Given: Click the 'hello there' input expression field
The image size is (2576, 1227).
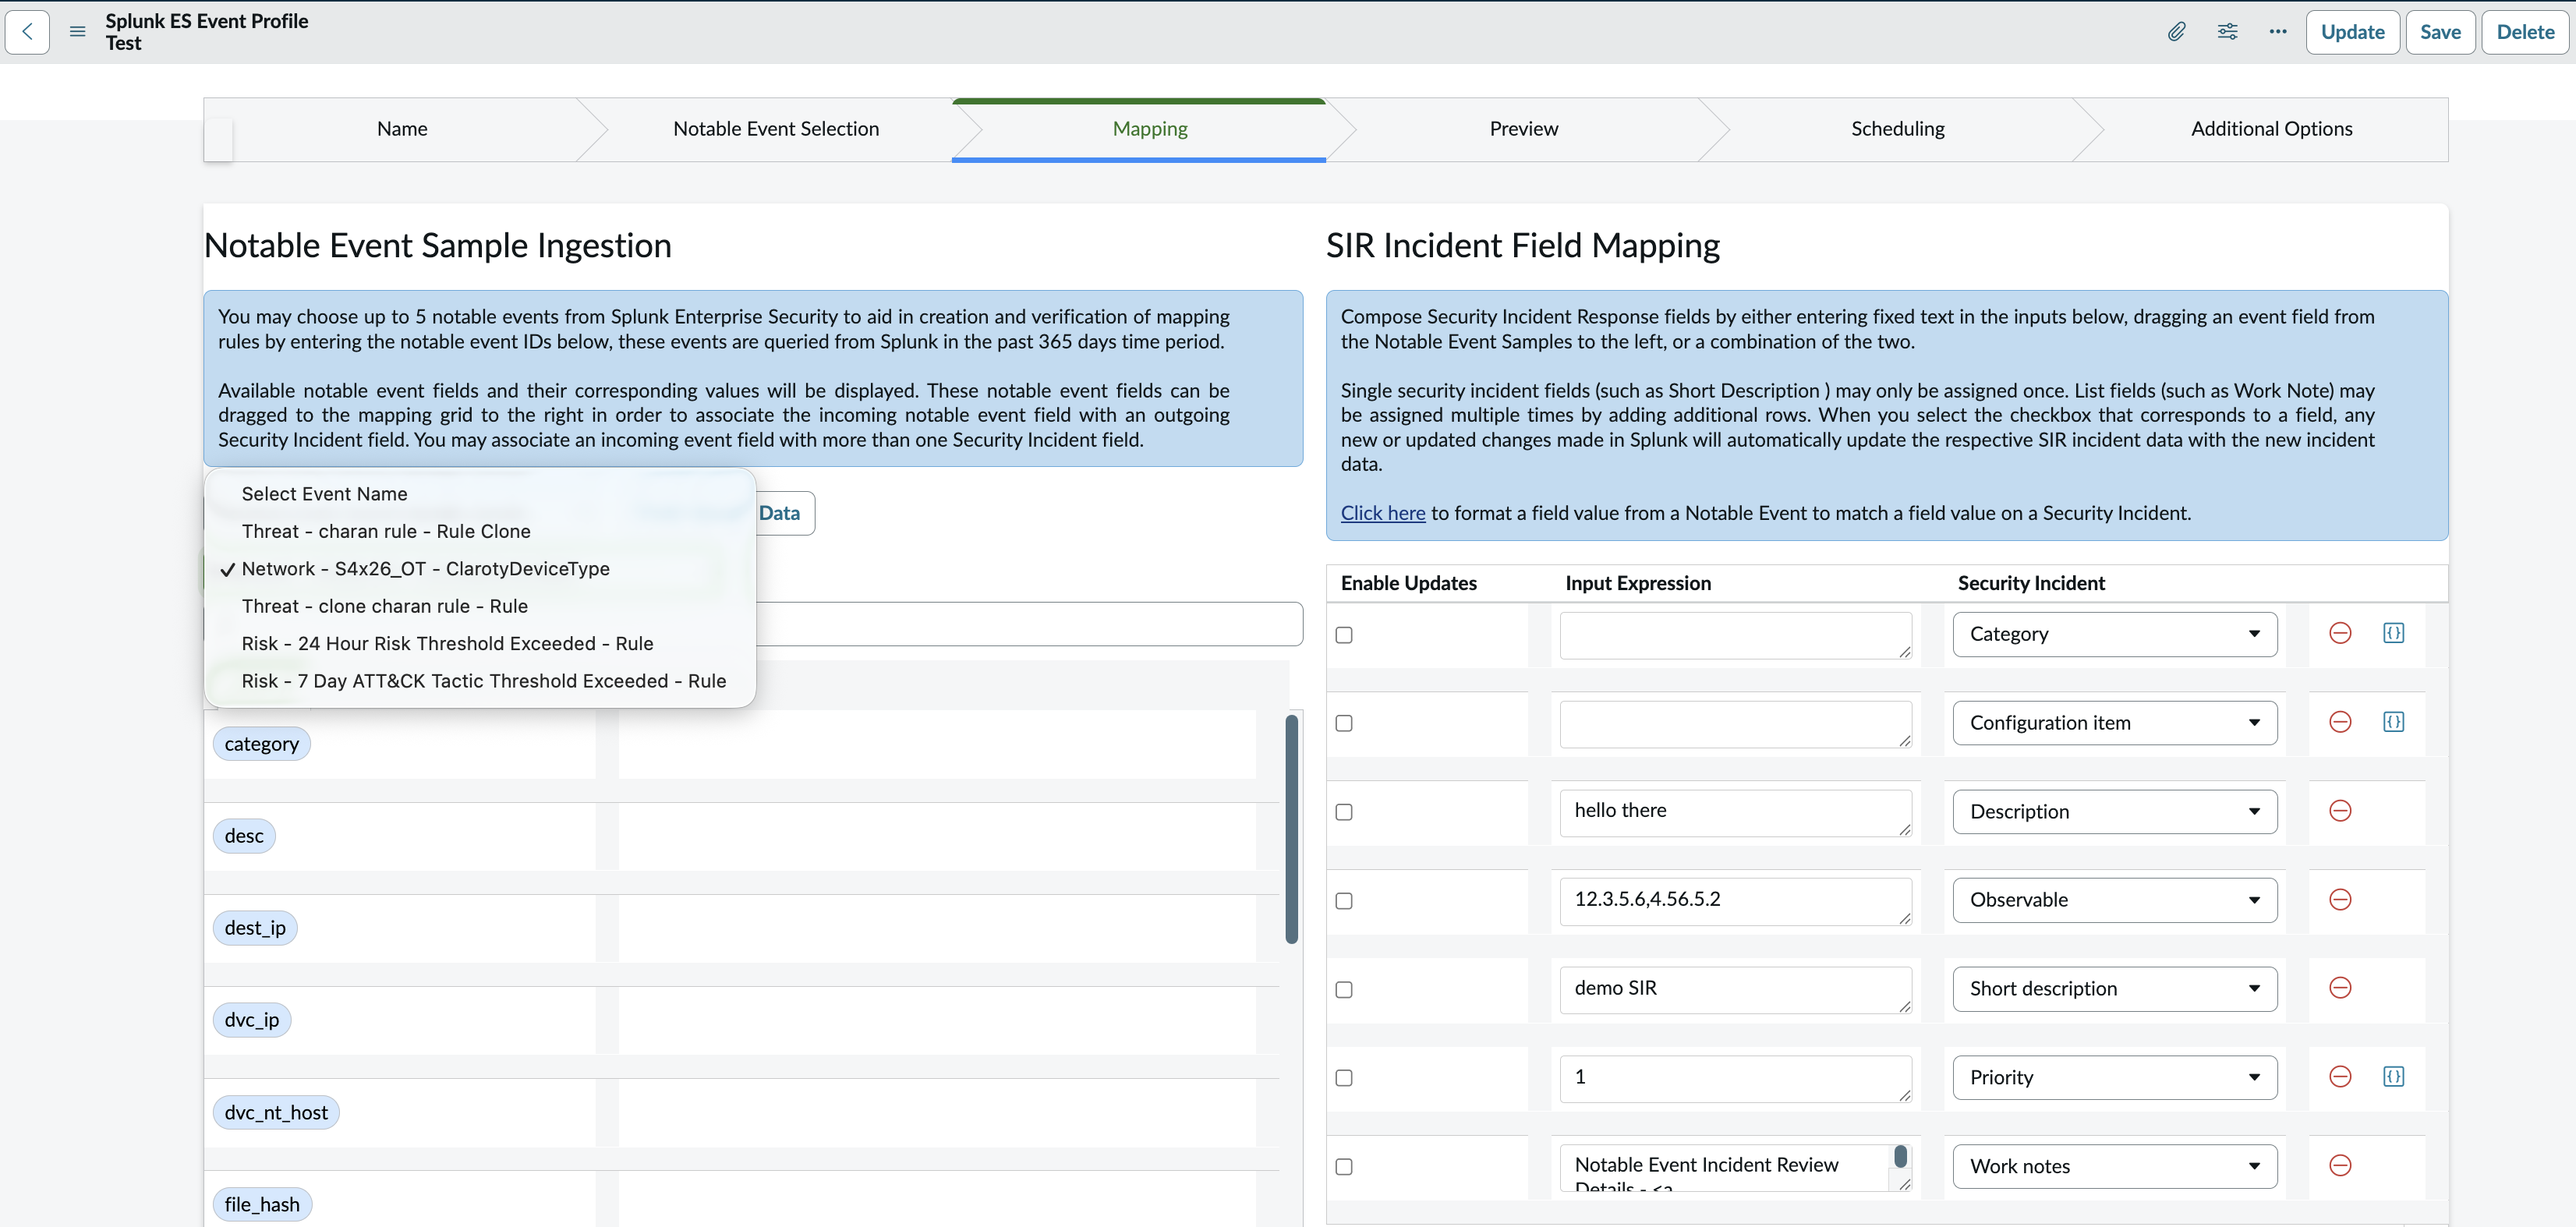Looking at the screenshot, I should tap(1735, 813).
